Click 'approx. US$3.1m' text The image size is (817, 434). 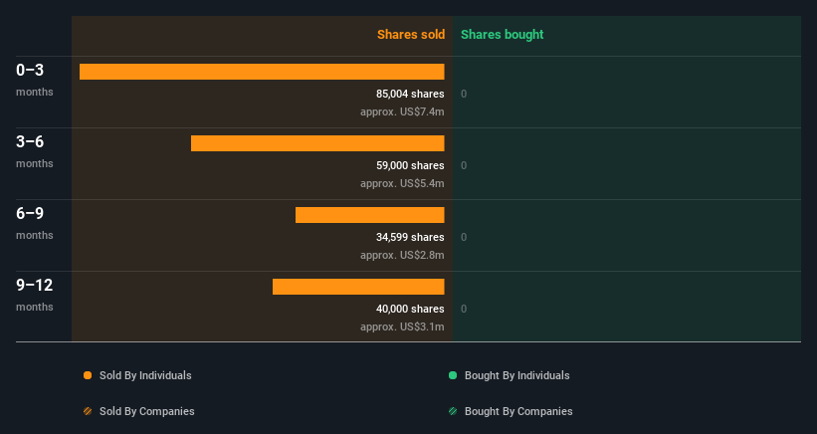click(402, 326)
